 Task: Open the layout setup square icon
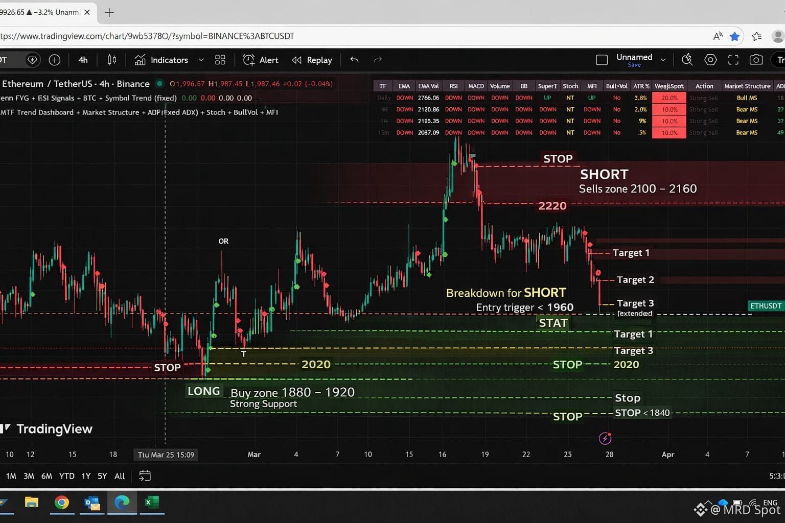602,60
